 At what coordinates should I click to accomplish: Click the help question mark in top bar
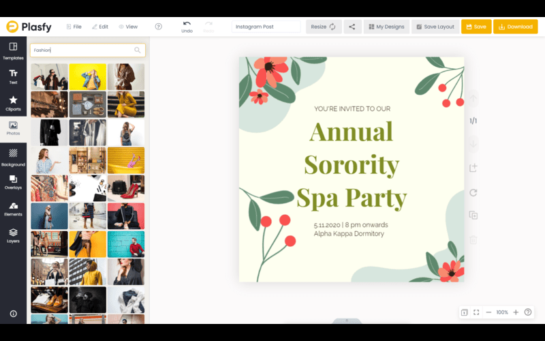pyautogui.click(x=159, y=27)
